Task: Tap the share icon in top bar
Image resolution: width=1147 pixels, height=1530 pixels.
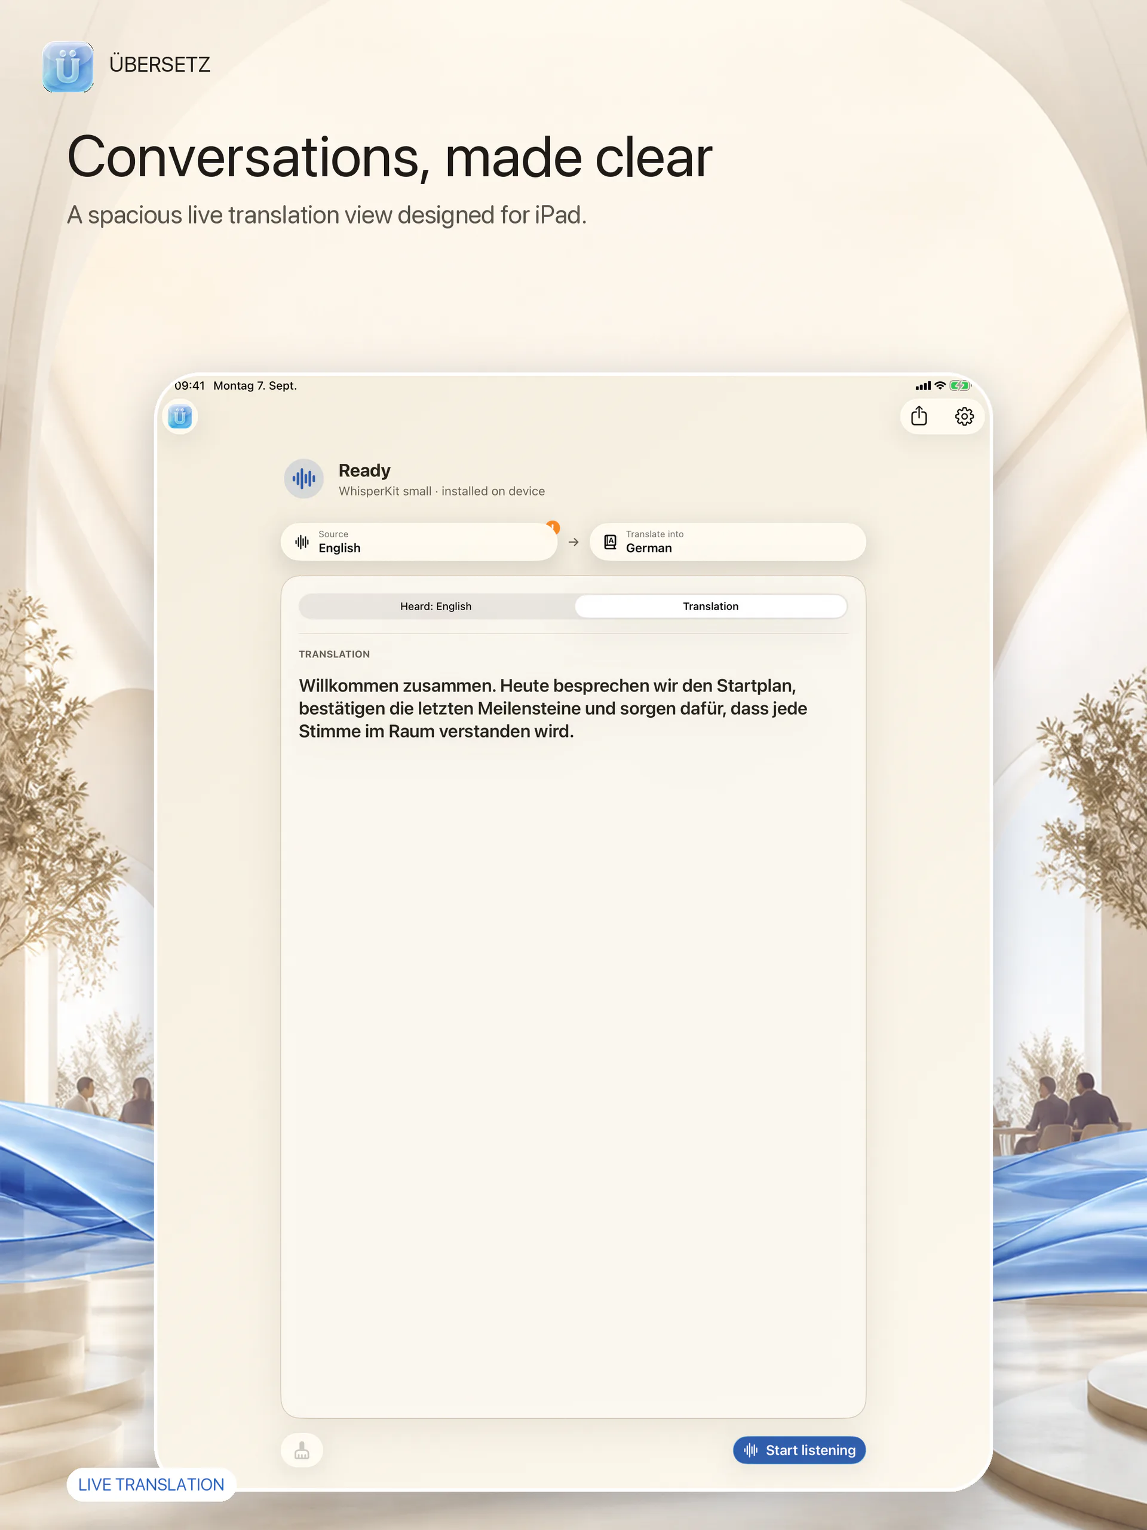Action: coord(919,416)
